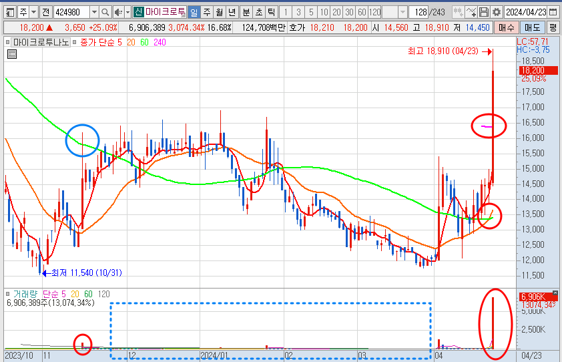Click the 매수 buy button
This screenshot has height=362, width=562.
pyautogui.click(x=506, y=27)
